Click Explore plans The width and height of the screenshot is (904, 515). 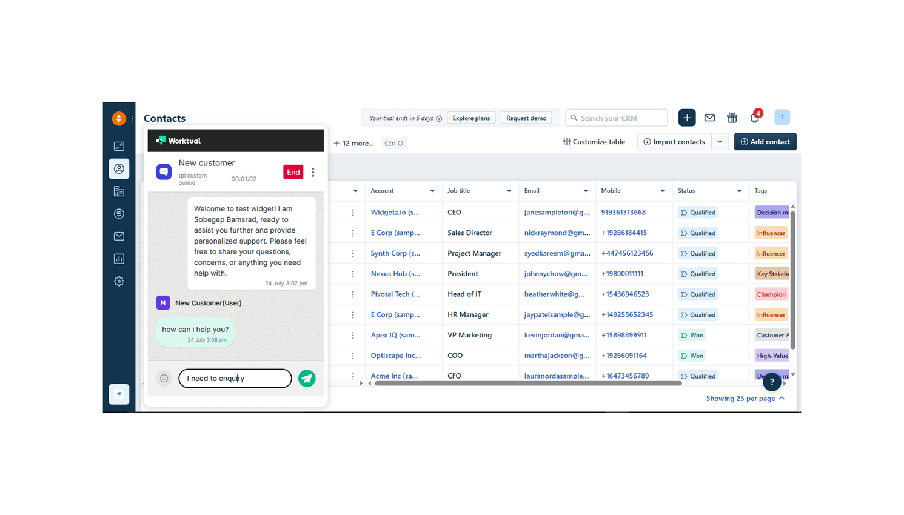(471, 118)
